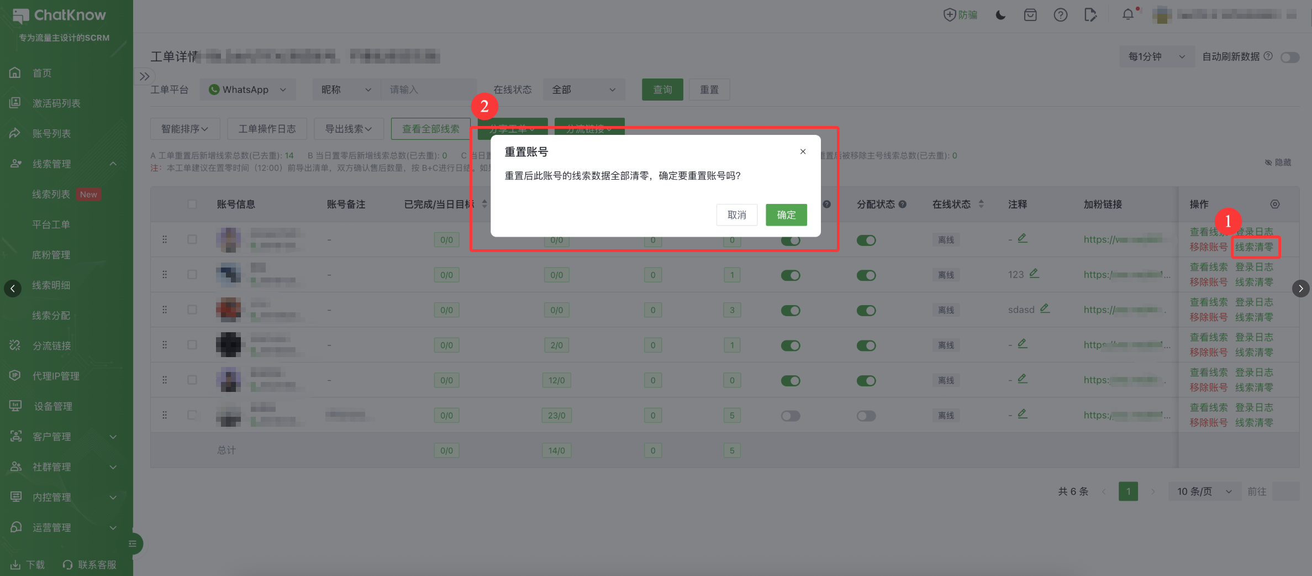Image resolution: width=1312 pixels, height=576 pixels.
Task: Open the help question mark icon
Action: [1060, 15]
